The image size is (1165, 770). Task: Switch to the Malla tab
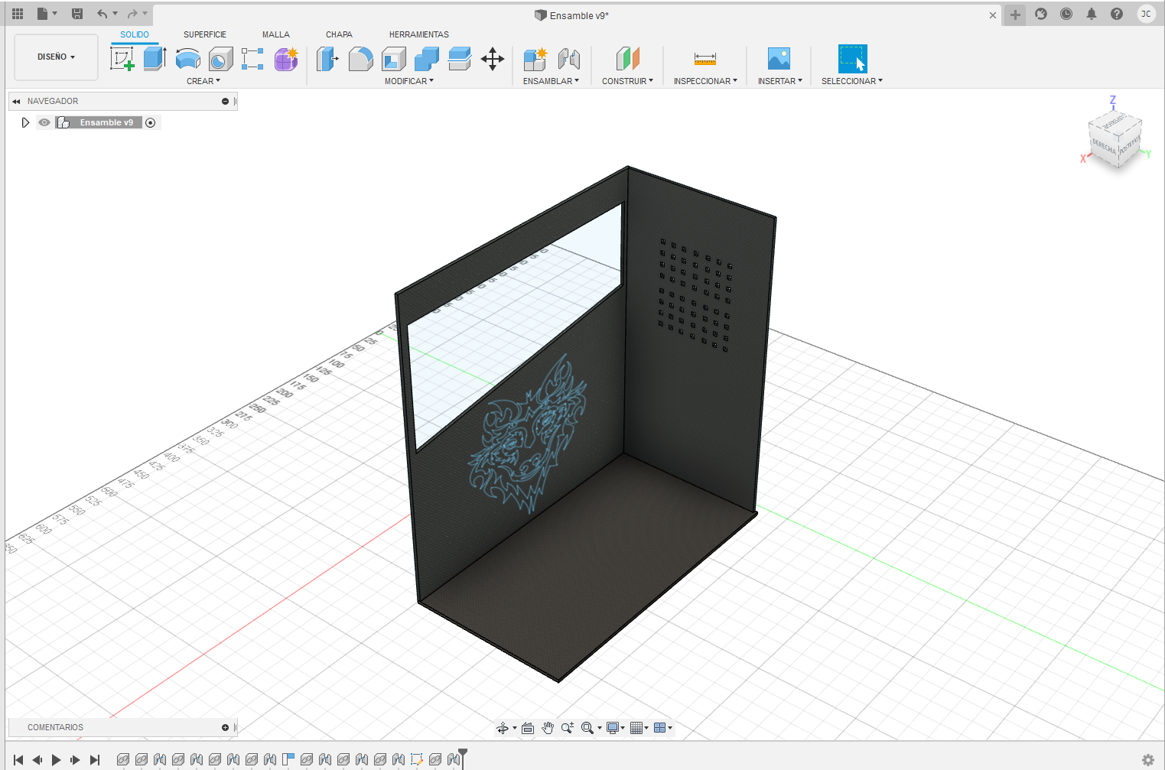(x=276, y=34)
